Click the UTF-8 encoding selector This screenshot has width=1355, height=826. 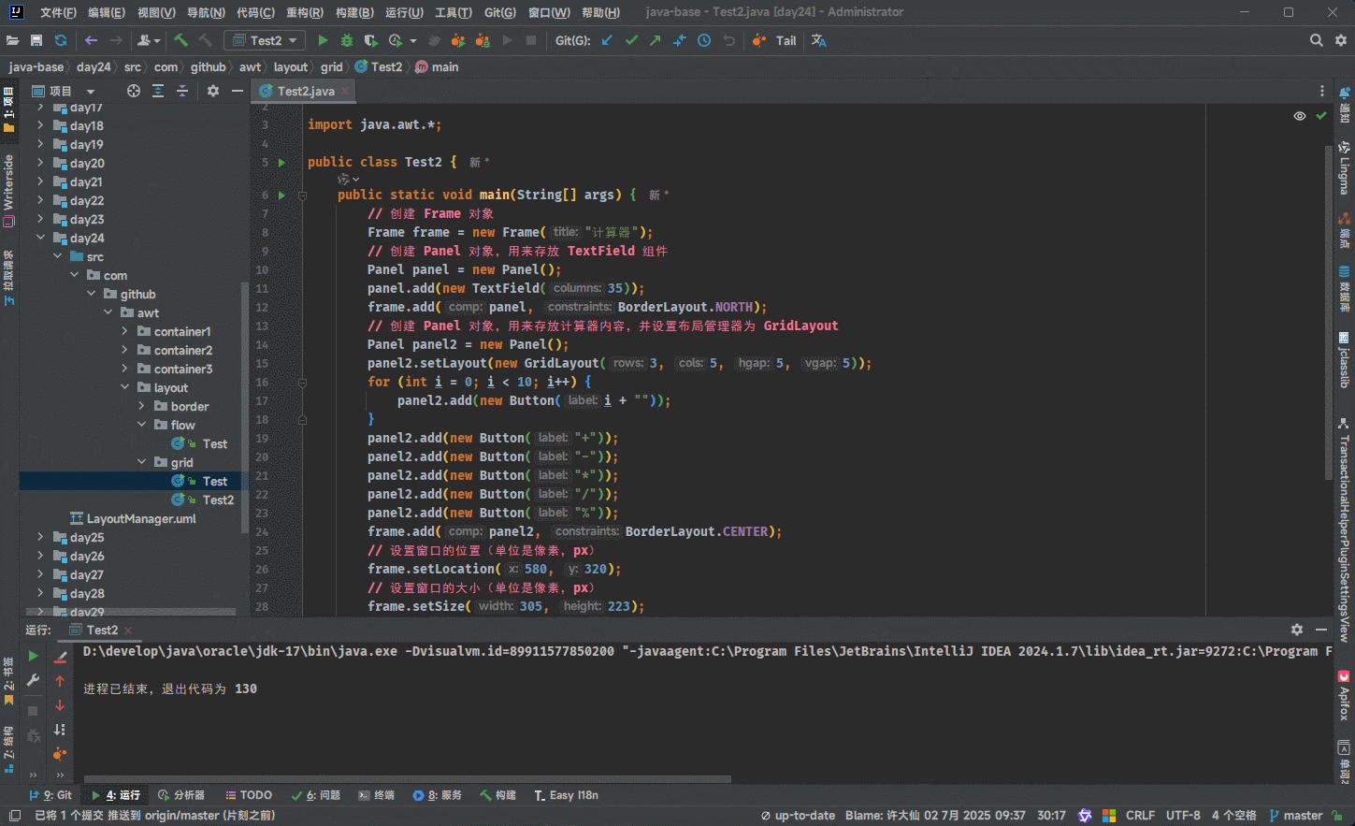click(x=1183, y=815)
